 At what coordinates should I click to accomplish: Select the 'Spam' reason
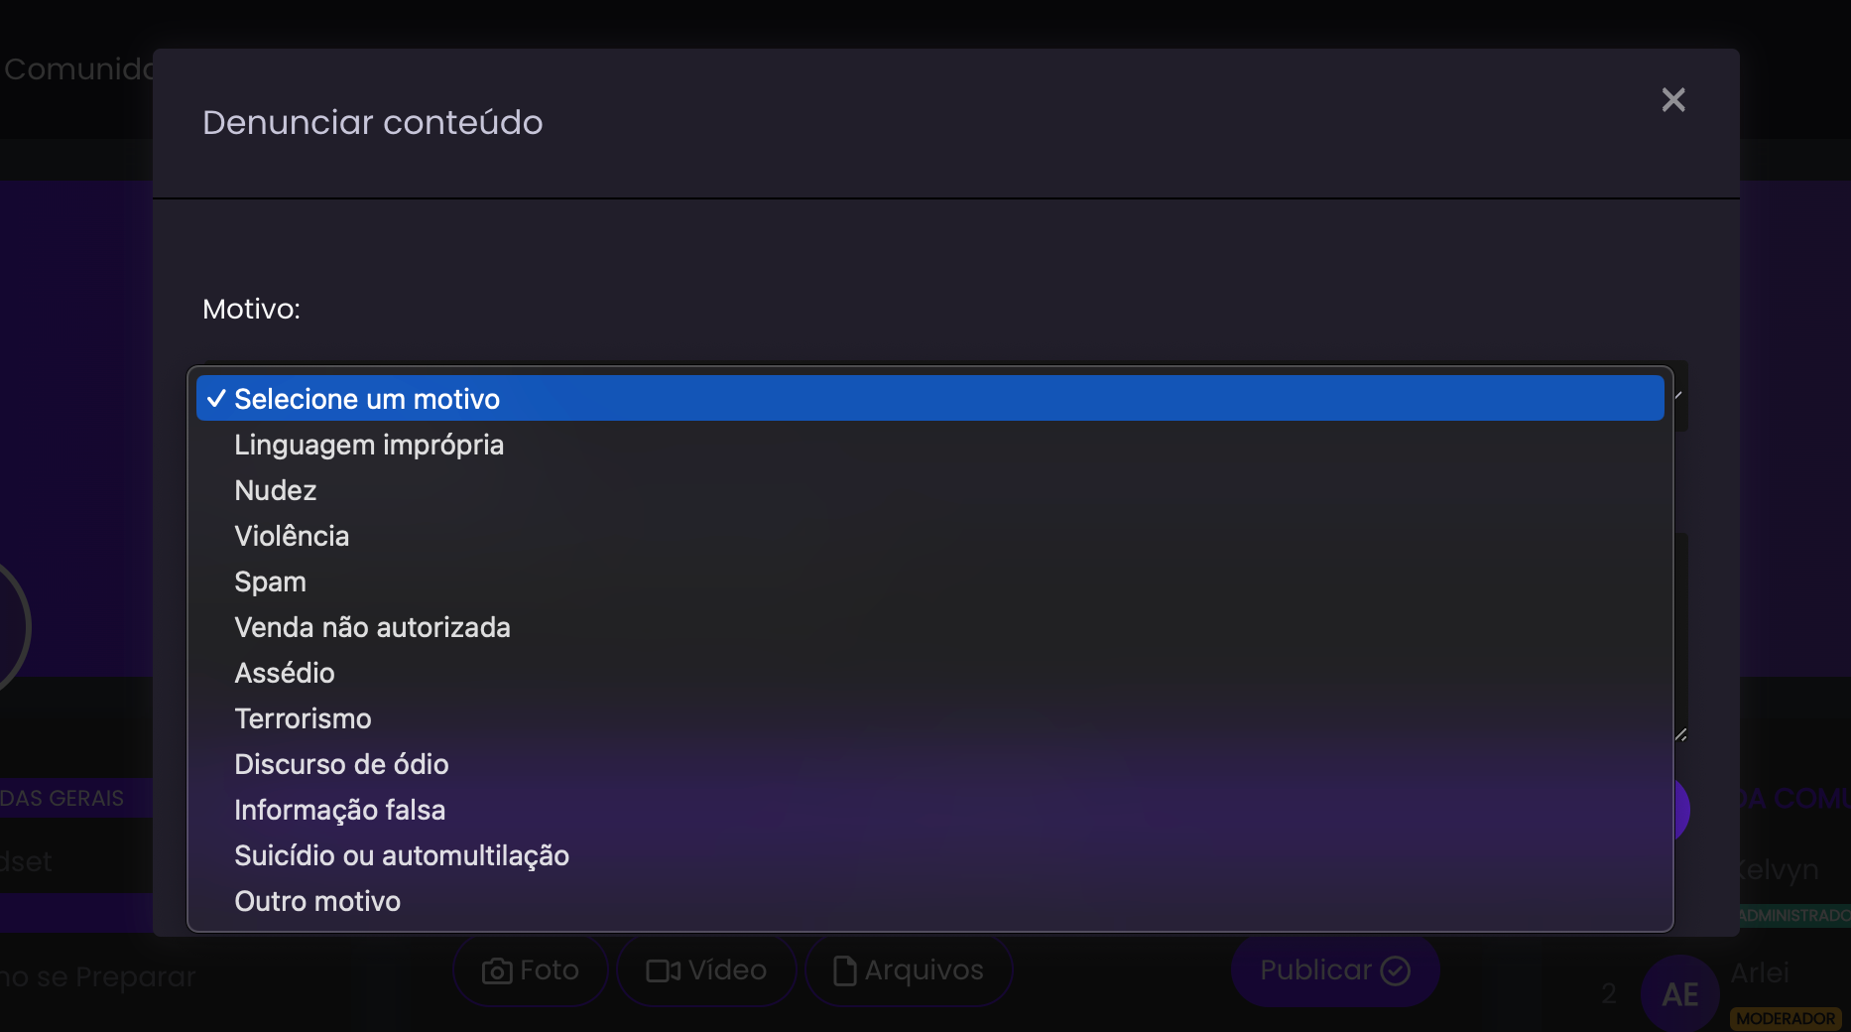tap(270, 581)
